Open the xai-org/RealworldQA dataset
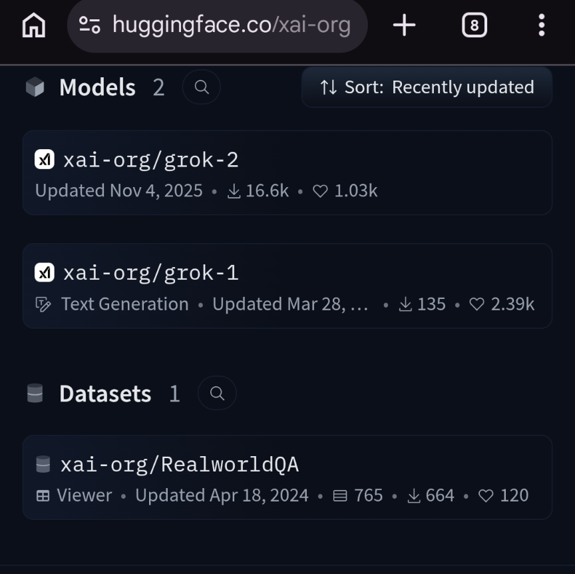This screenshot has width=575, height=574. pos(180,464)
